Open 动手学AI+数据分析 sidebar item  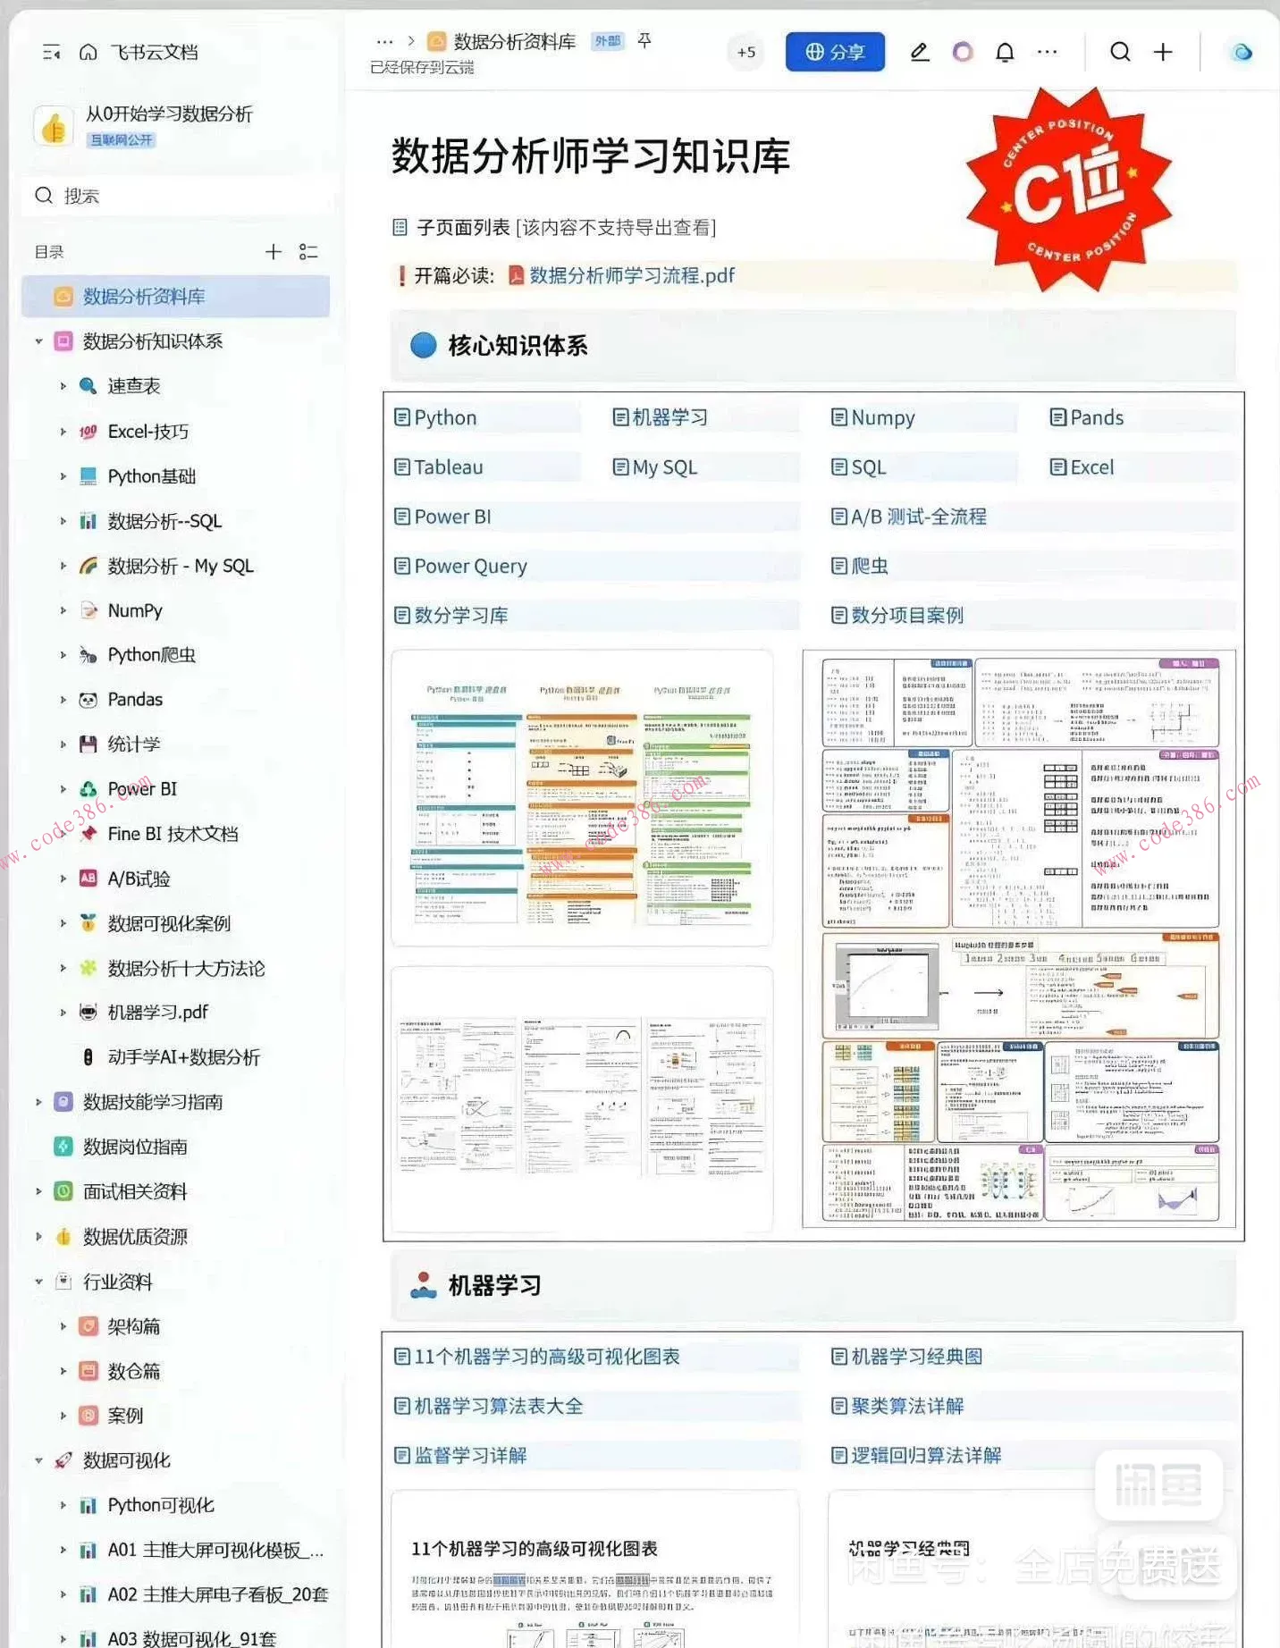[183, 1057]
